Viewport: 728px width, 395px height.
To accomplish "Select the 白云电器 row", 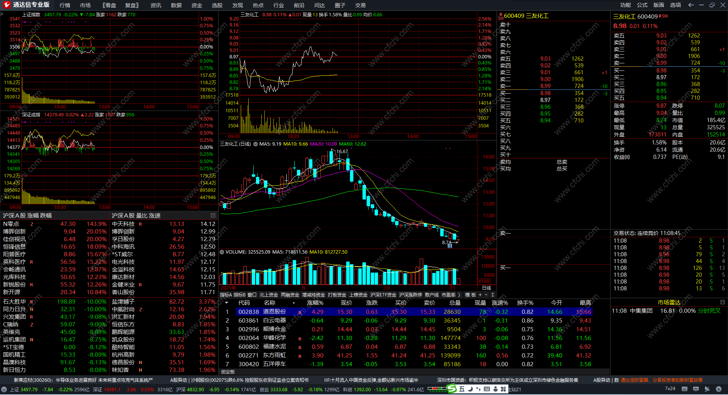I will point(406,321).
